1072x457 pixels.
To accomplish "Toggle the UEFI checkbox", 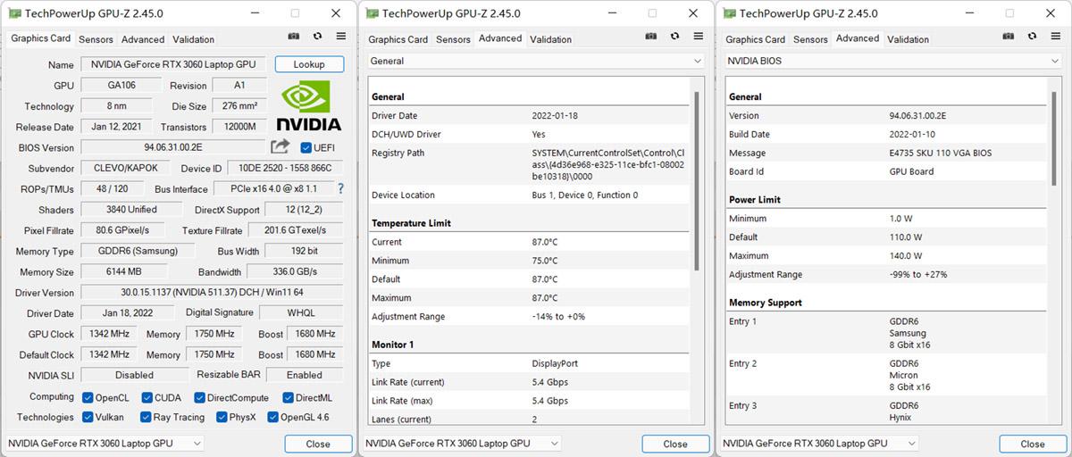I will (x=306, y=148).
